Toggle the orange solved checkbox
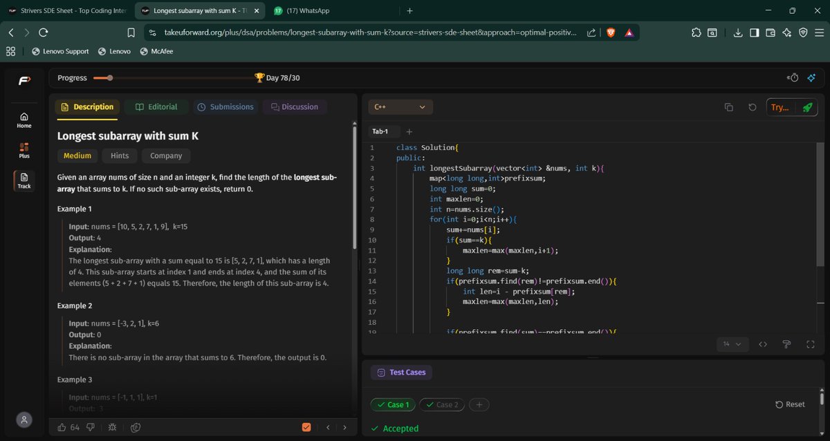Screen dimensions: 830x441 pyautogui.click(x=306, y=427)
